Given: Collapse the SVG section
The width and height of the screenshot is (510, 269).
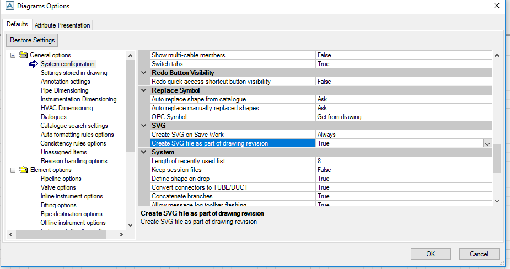Looking at the screenshot, I should tap(144, 126).
